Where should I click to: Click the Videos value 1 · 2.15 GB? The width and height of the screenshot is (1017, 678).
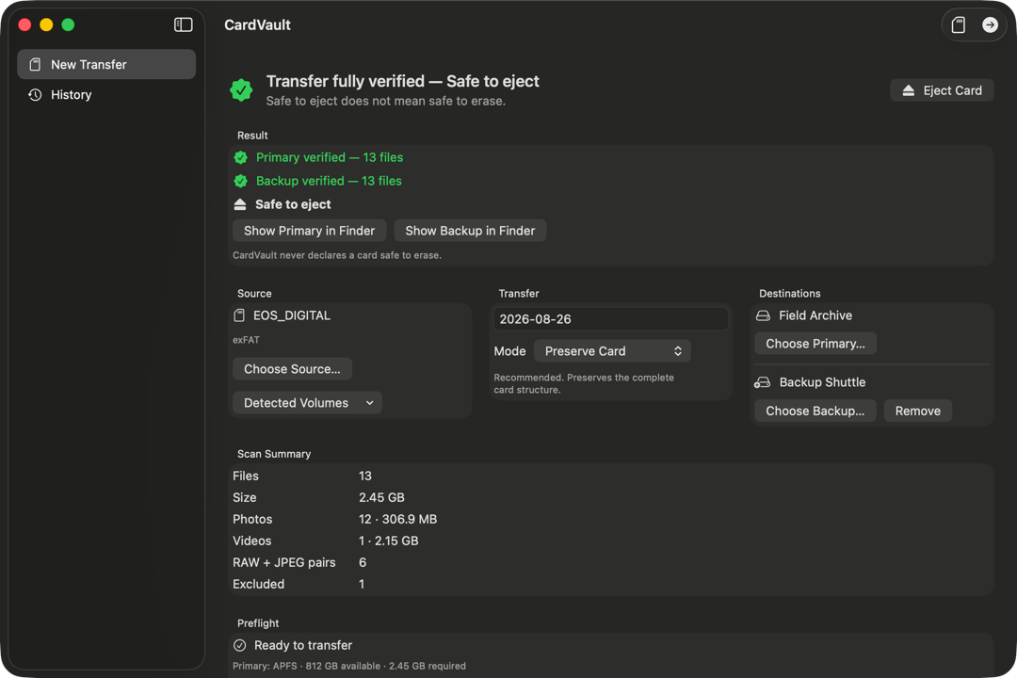coord(389,541)
